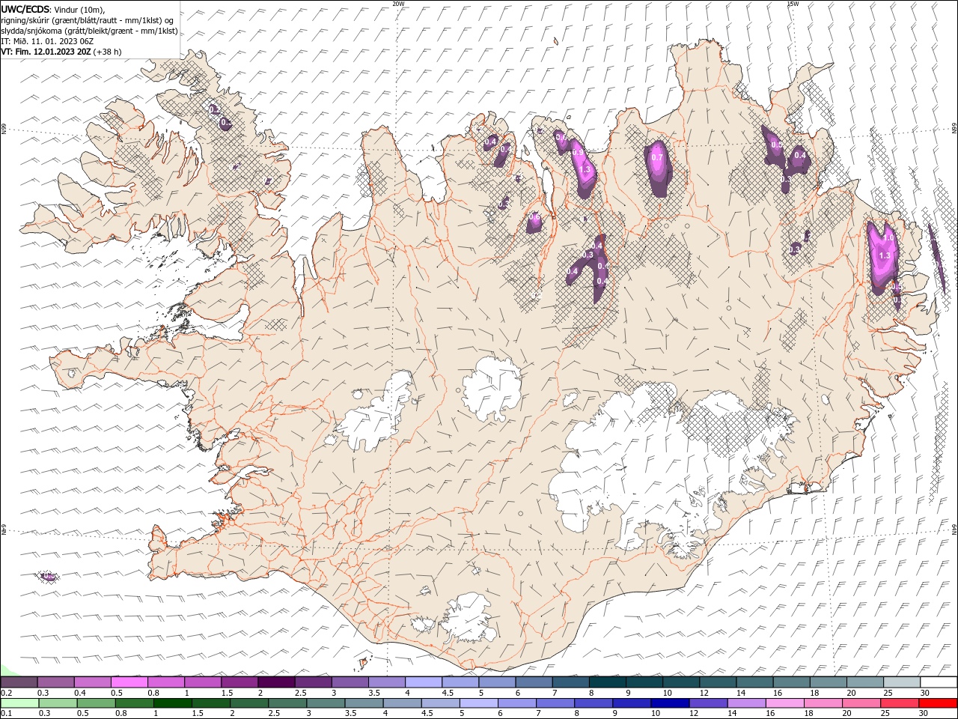Pick bright pink upper swatch between 0.5 and 0.8
The image size is (958, 719).
pos(129,682)
